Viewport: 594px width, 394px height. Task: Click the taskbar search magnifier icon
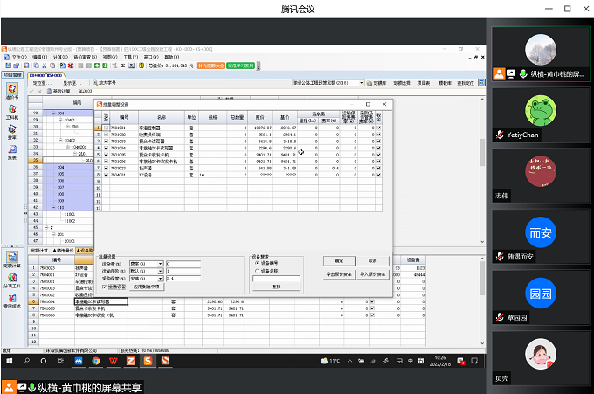click(26, 361)
